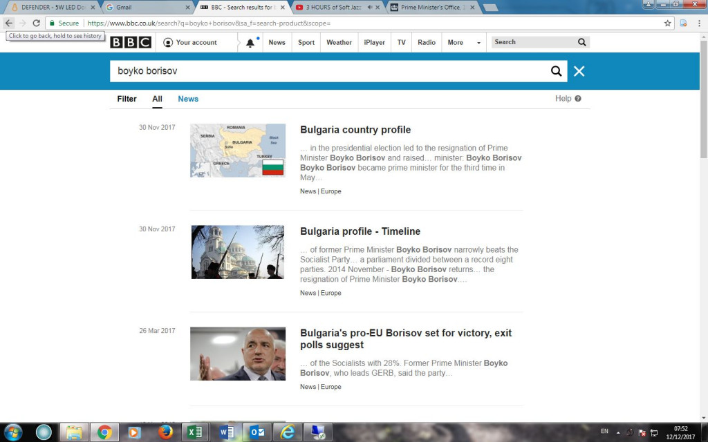Image resolution: width=708 pixels, height=442 pixels.
Task: Close the Gmail tab
Action: 188,7
